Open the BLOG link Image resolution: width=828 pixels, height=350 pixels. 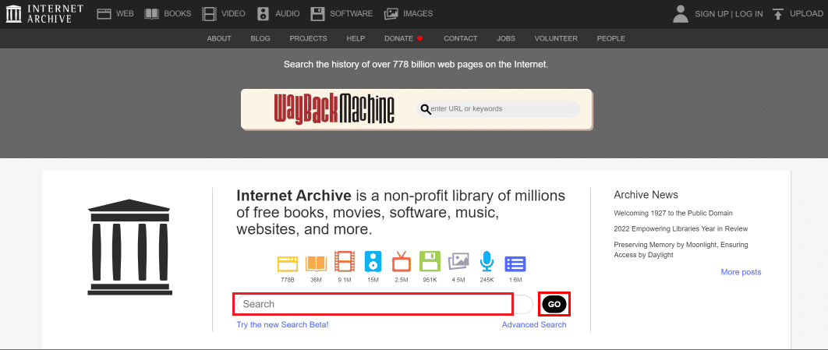[260, 38]
